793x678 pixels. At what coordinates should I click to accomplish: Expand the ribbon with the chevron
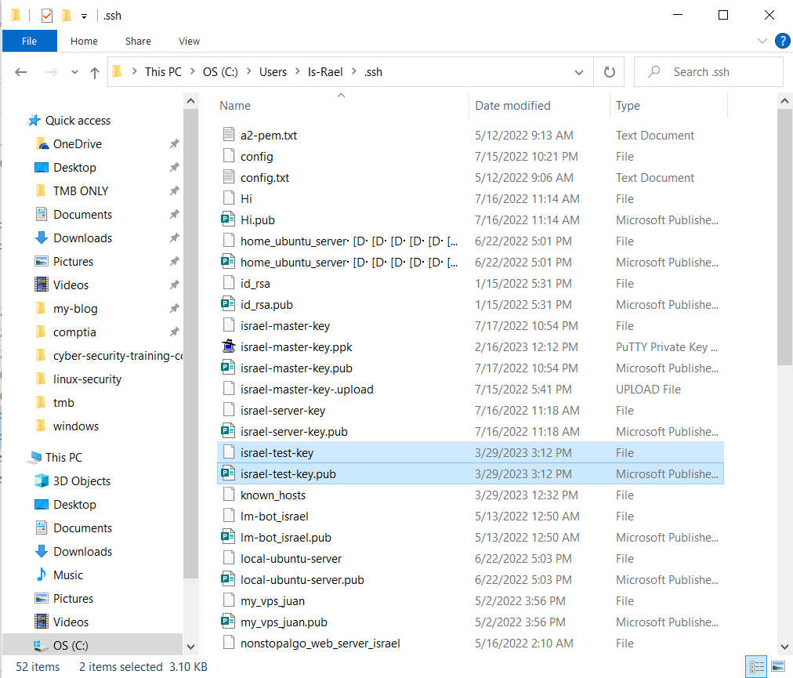coord(762,41)
